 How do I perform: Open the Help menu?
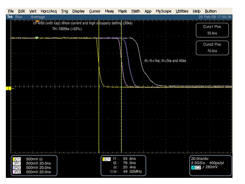tap(197, 11)
